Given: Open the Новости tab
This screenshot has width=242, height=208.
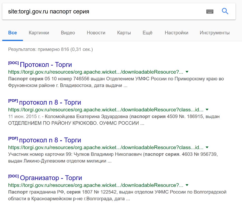Looking at the screenshot, I should tap(96, 33).
